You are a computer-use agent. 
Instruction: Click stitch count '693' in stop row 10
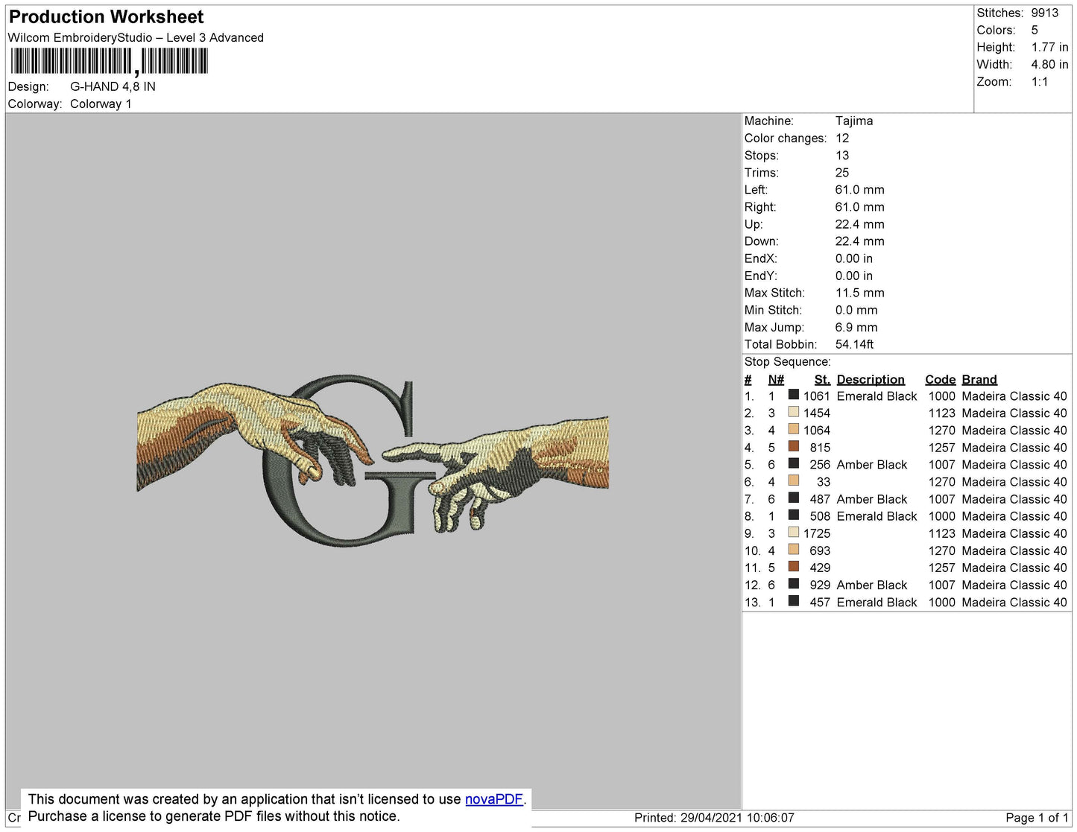tap(820, 550)
